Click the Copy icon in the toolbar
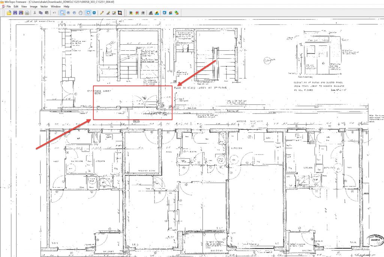 (x=40, y=13)
